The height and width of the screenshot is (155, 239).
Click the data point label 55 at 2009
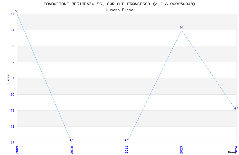[17, 12]
